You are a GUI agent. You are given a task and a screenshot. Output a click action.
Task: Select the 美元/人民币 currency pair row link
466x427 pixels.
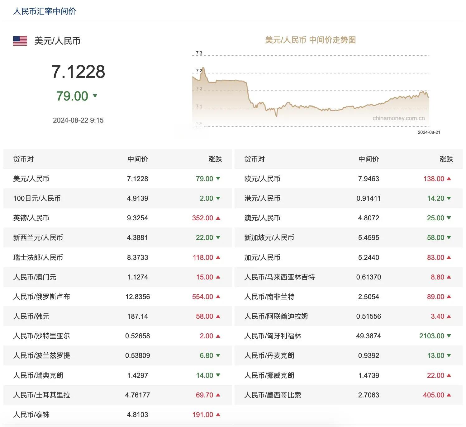tap(31, 179)
